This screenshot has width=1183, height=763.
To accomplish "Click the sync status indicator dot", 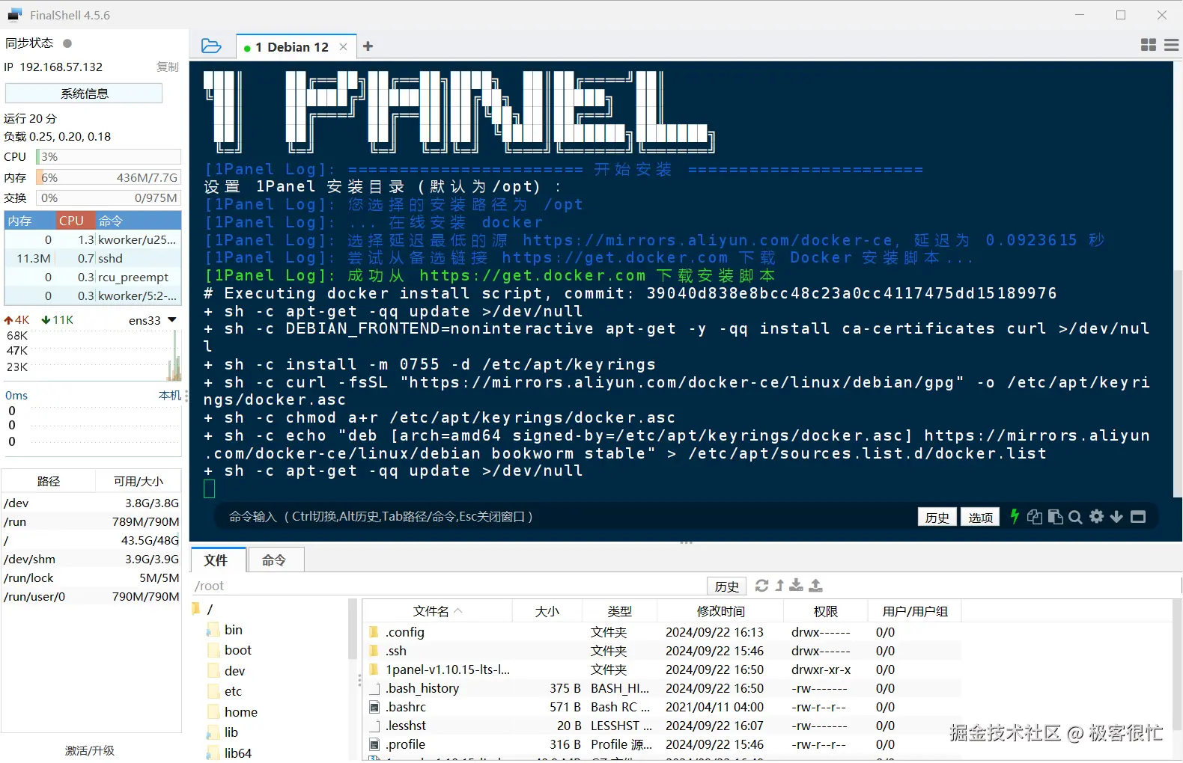I will point(67,43).
